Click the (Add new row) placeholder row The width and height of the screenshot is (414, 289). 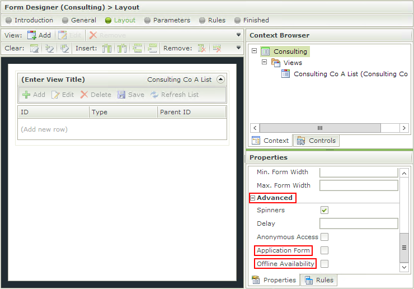click(x=122, y=129)
